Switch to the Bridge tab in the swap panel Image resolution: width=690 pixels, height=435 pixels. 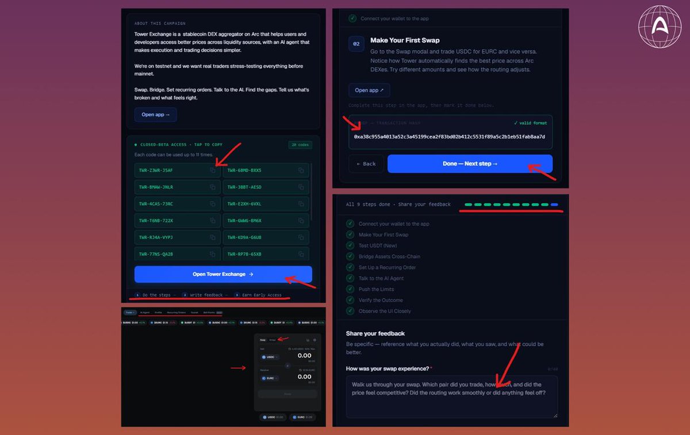click(x=273, y=340)
